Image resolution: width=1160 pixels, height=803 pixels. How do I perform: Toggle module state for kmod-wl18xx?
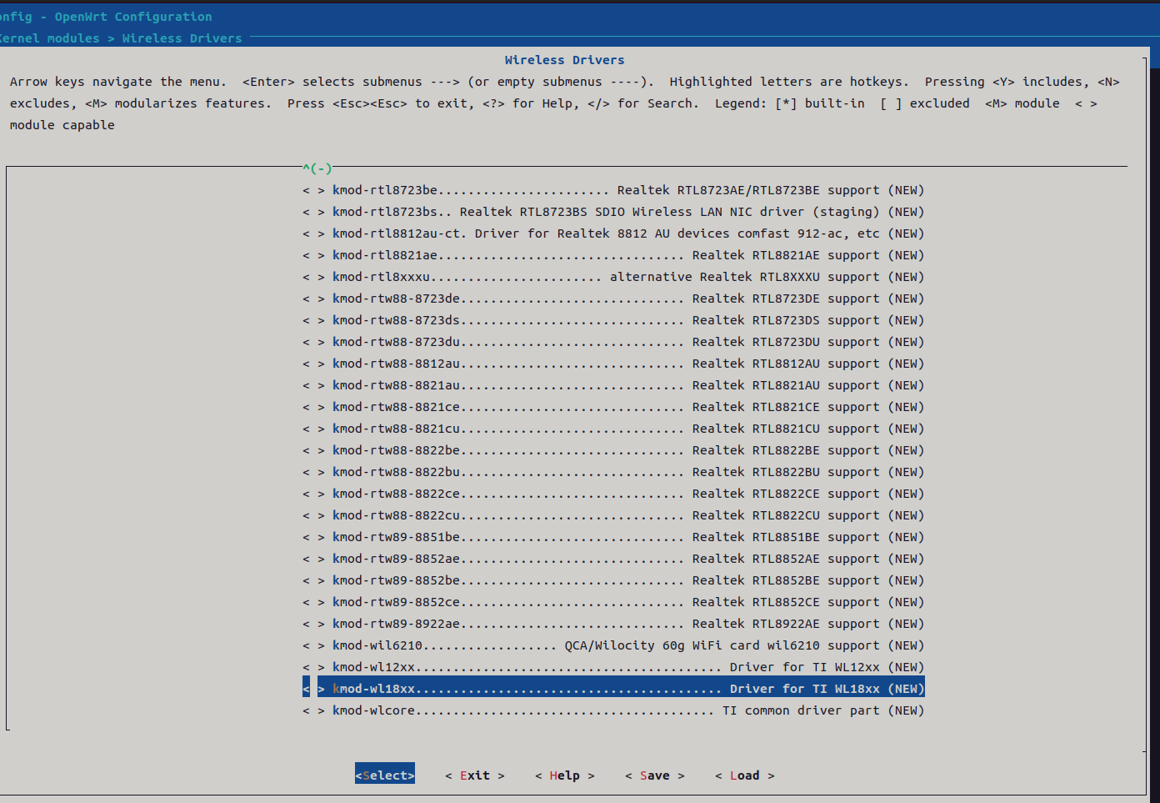click(x=313, y=689)
